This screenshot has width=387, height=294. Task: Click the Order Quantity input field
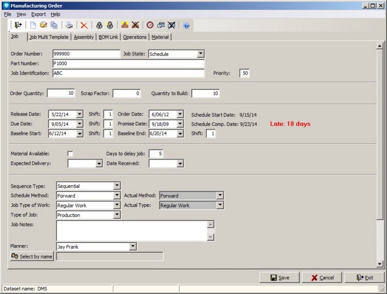tap(61, 93)
